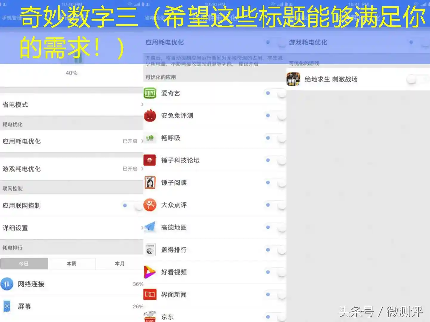Tap the 盖得排行 app icon
The image size is (430, 322).
150,250
